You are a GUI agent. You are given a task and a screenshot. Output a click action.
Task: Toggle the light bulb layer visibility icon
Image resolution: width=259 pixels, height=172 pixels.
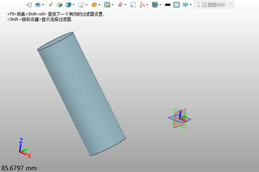click(199, 5)
